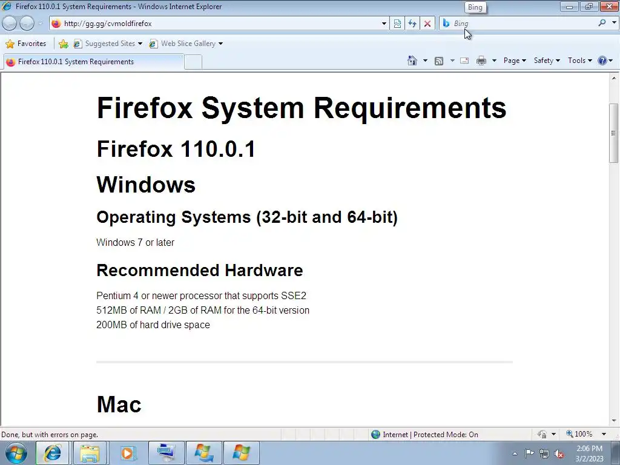The width and height of the screenshot is (620, 465).
Task: Open Windows Explorer folder taskbar icon
Action: tap(90, 453)
